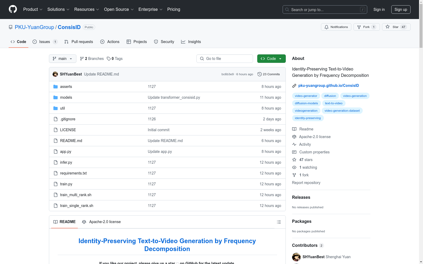Expand the Resources menu
This screenshot has height=264, width=423.
[x=87, y=9]
